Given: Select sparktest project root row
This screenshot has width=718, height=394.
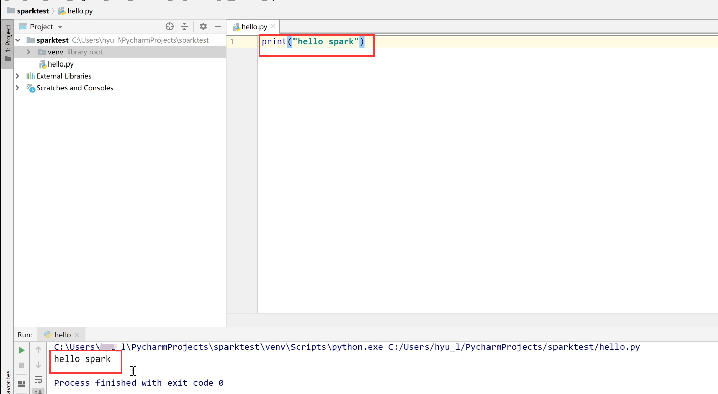Looking at the screenshot, I should pyautogui.click(x=120, y=40).
